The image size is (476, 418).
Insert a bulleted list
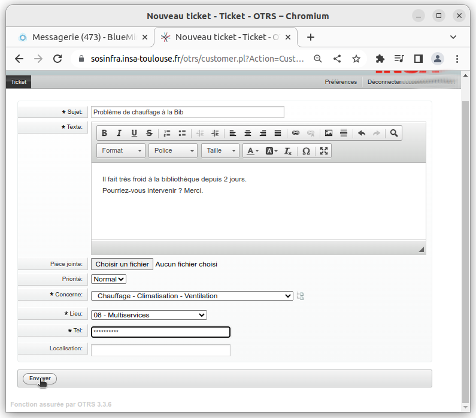click(x=182, y=133)
